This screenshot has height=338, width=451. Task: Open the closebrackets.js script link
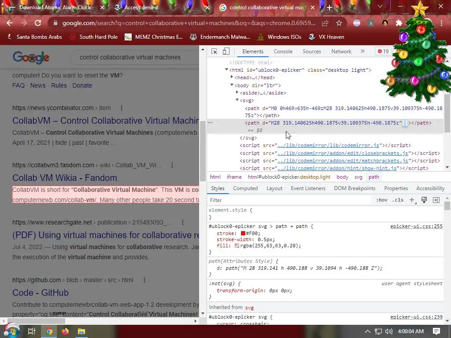[x=343, y=153]
